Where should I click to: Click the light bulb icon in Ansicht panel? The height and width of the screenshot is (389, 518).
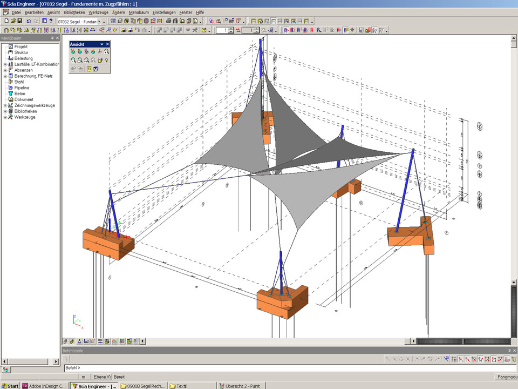107,61
